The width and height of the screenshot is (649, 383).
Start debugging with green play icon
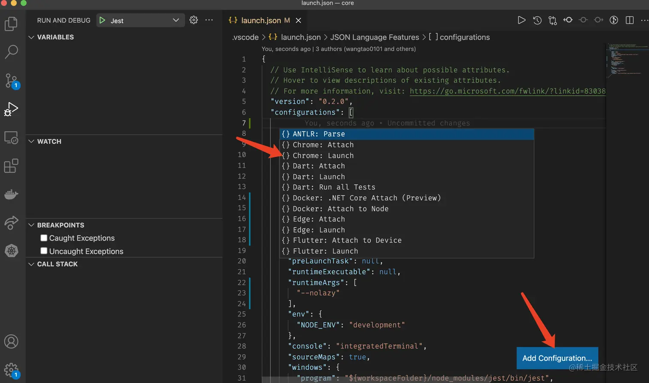pyautogui.click(x=102, y=20)
